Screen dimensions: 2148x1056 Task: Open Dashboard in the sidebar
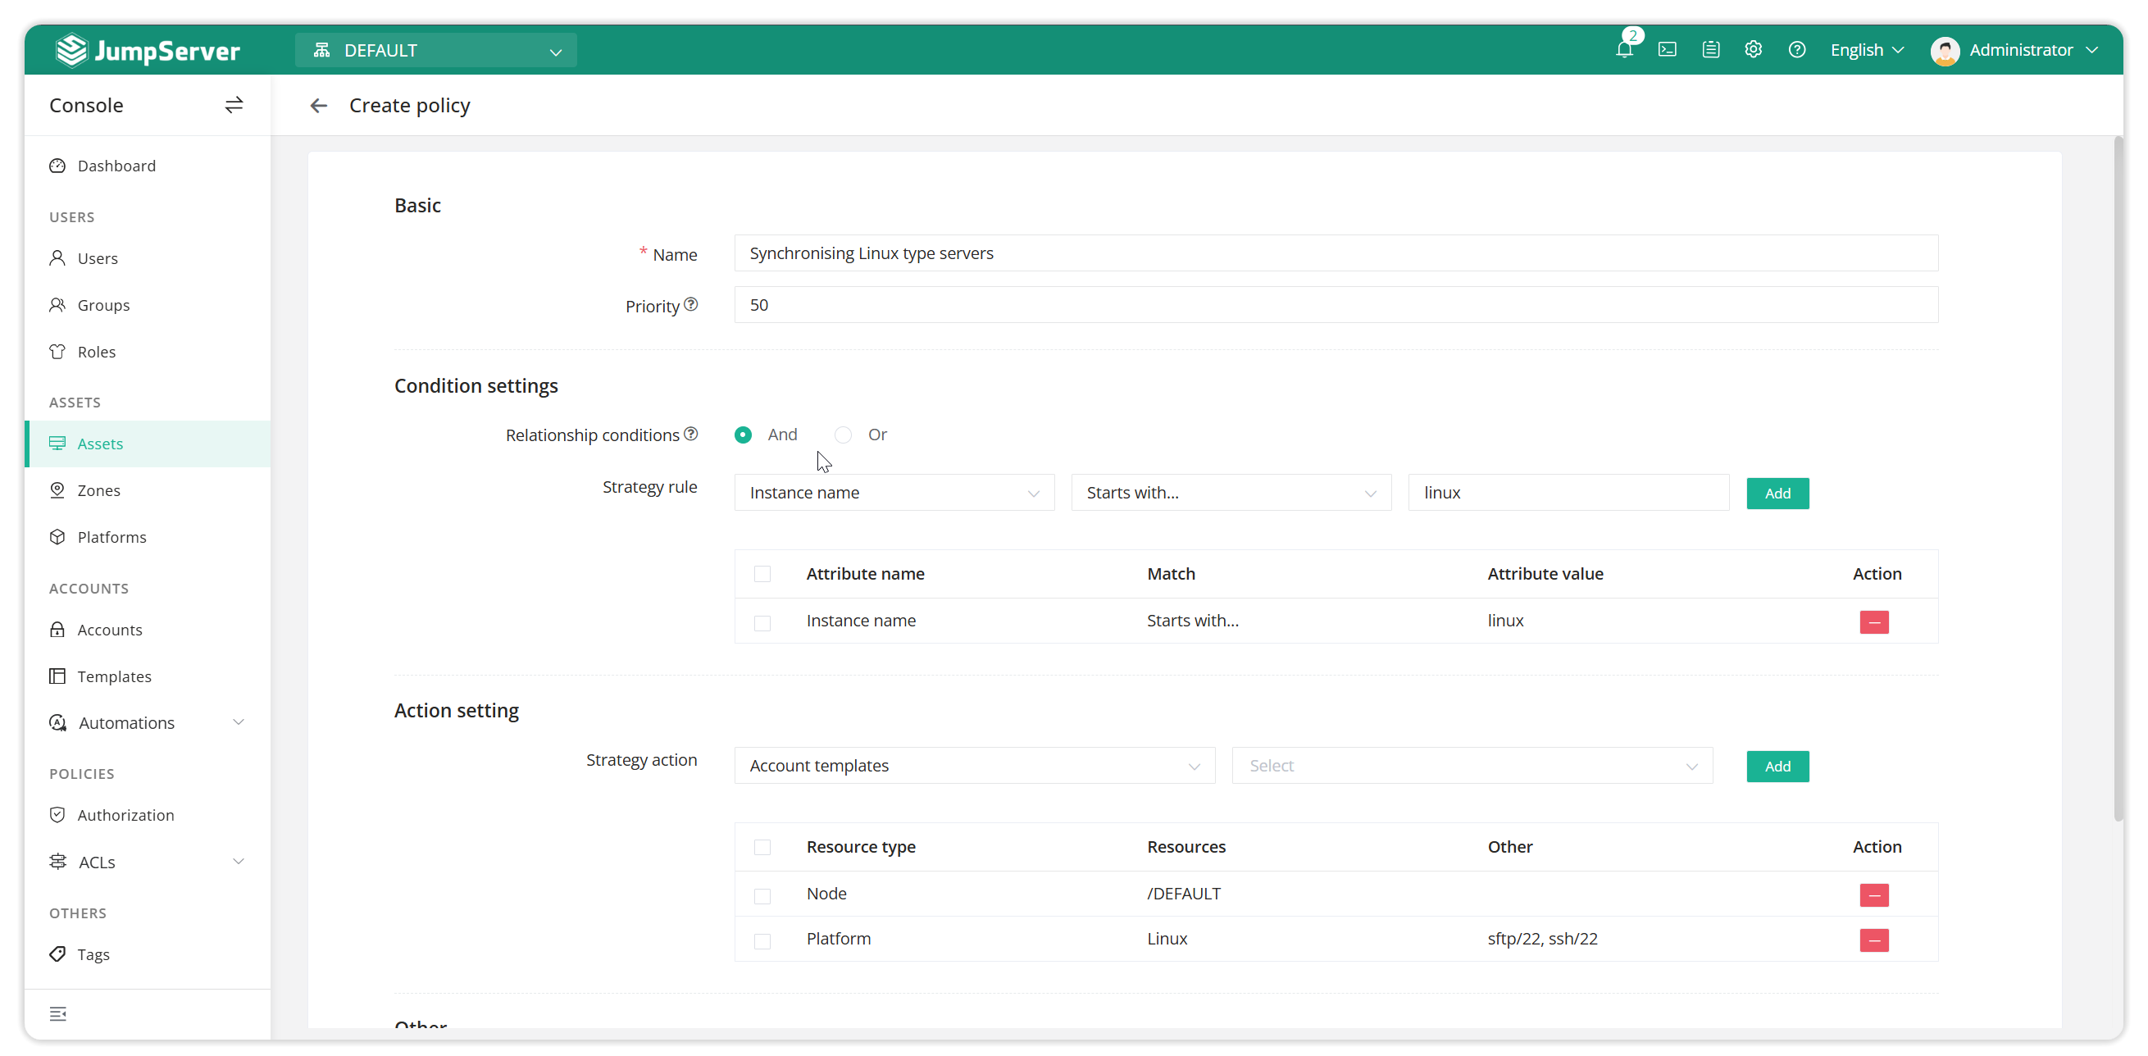148,166
